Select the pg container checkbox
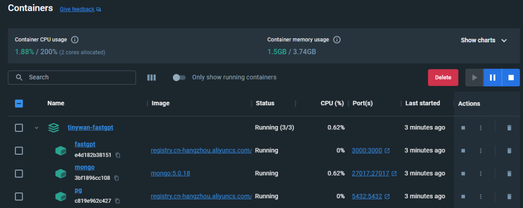523x208 pixels. [x=19, y=196]
